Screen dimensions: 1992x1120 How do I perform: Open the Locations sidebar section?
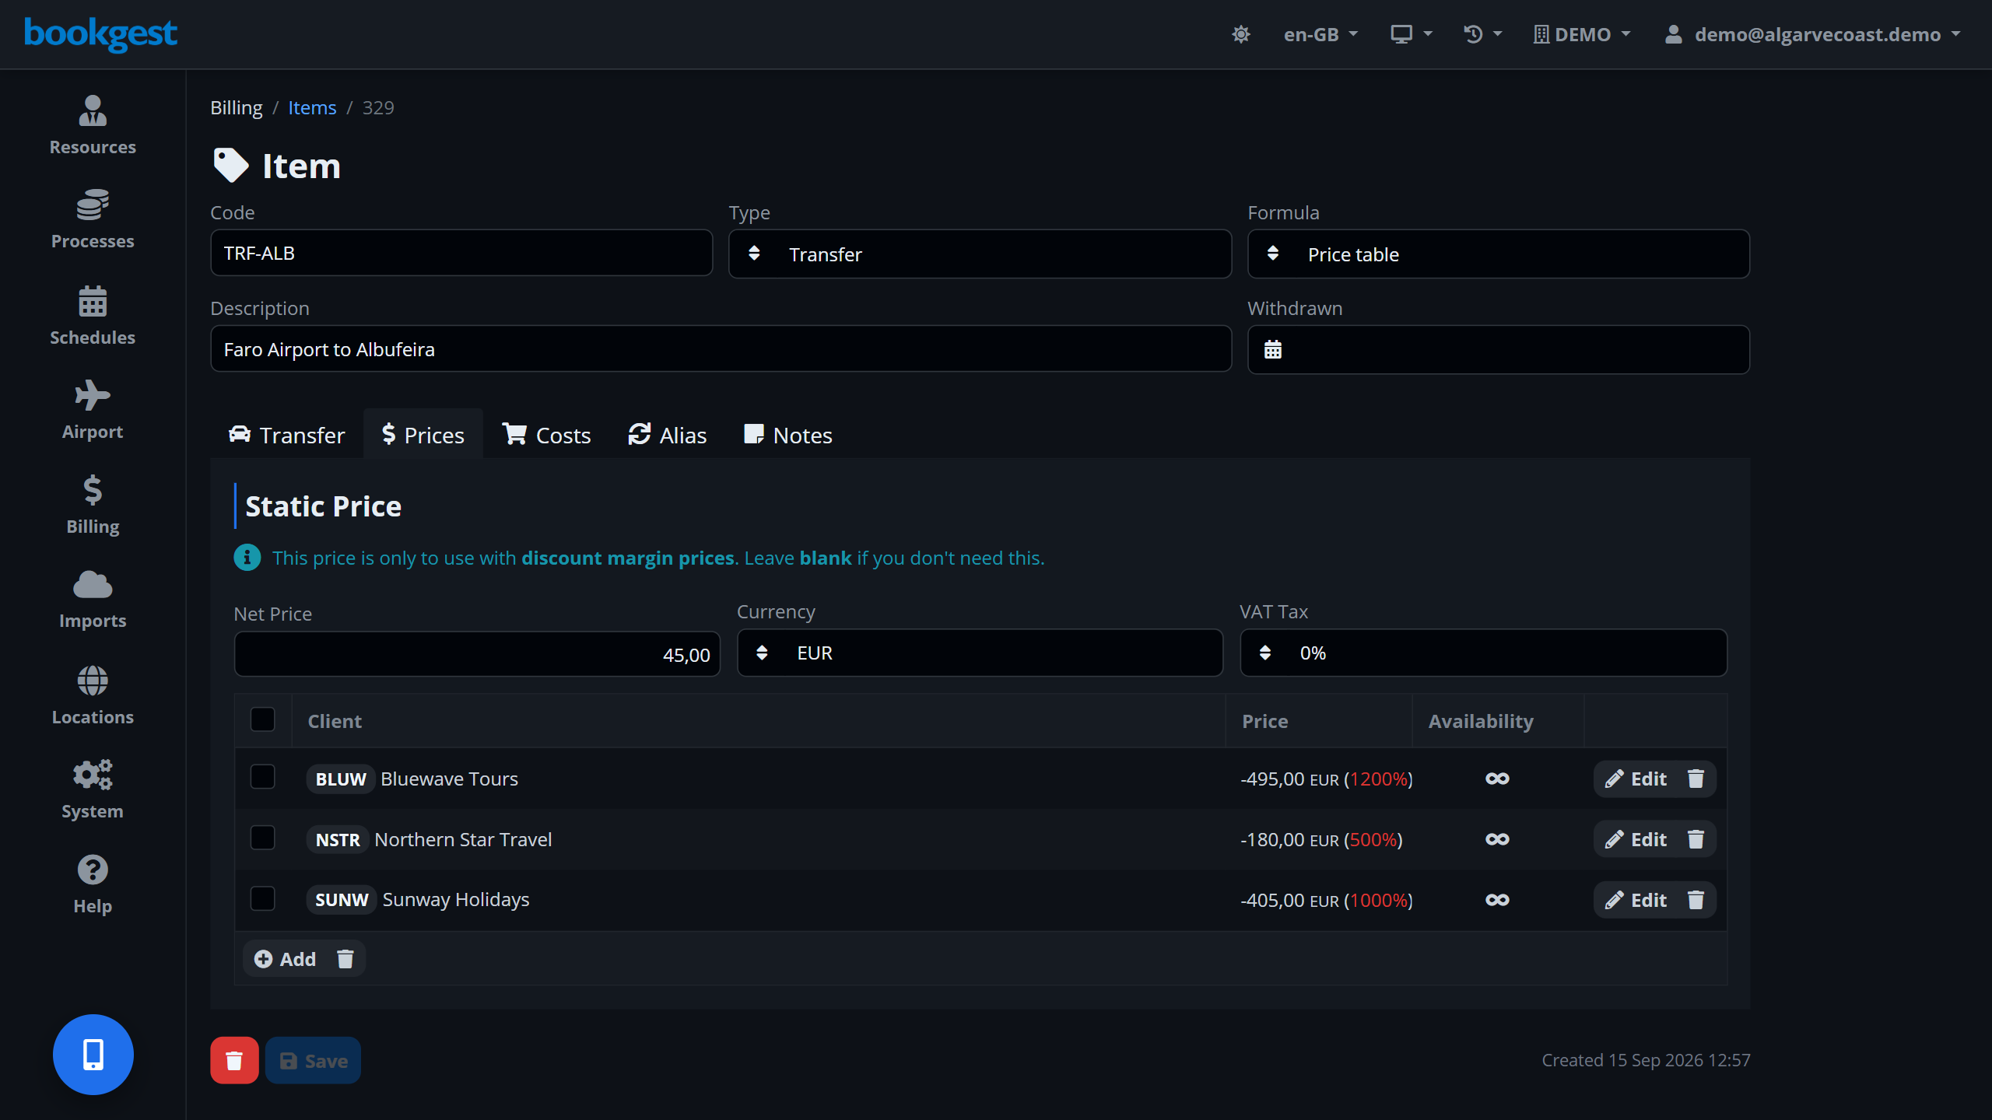coord(93,695)
